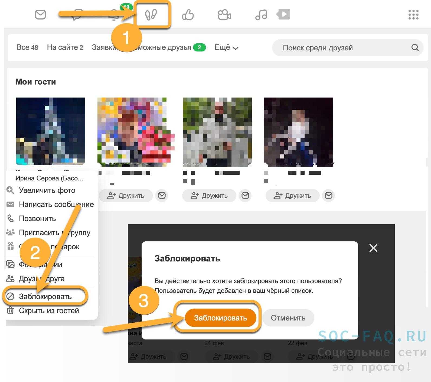Screen dimensions: 431x382
Task: Close the block dialog with X
Action: pyautogui.click(x=373, y=248)
